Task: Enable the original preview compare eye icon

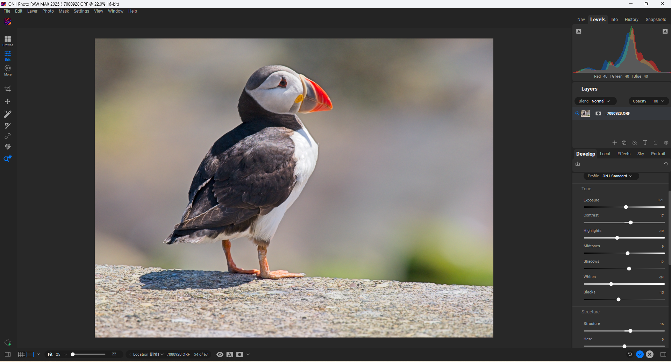Action: click(220, 354)
